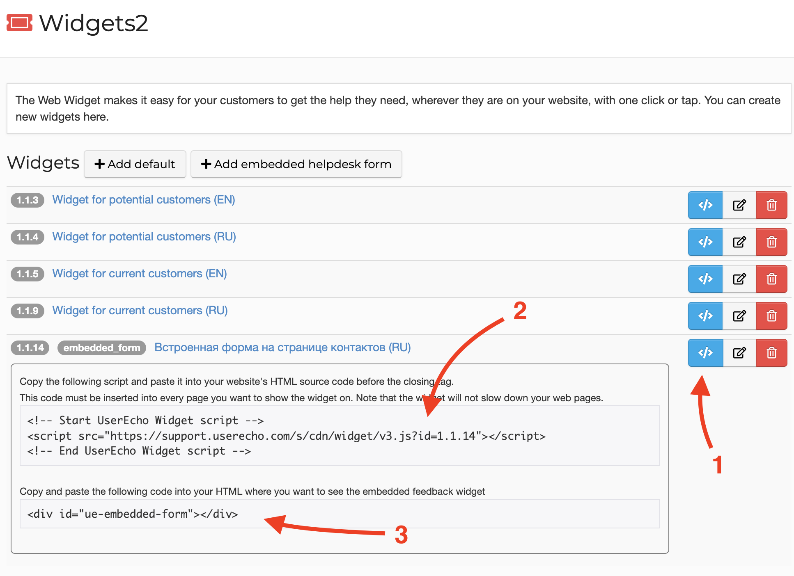
Task: Click the Web Widget description text
Action: (x=398, y=108)
